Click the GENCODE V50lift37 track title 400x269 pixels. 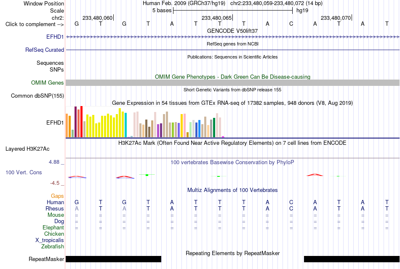coord(232,31)
